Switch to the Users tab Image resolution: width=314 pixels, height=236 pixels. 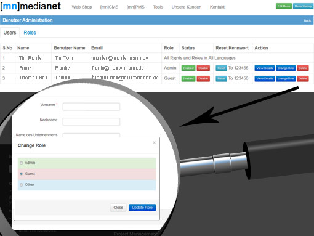click(x=10, y=33)
